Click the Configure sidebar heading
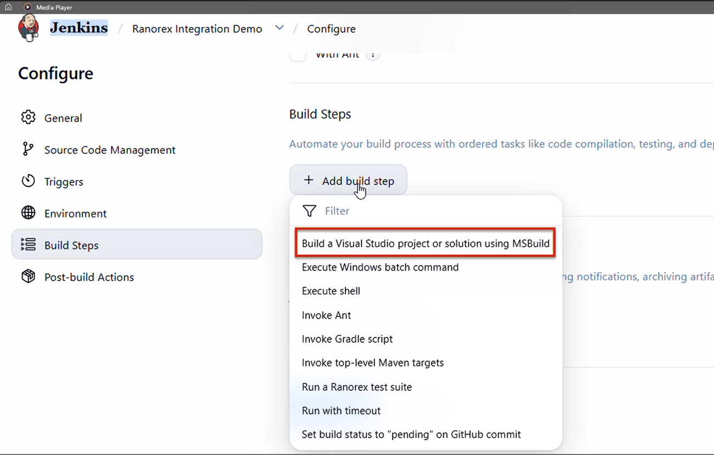This screenshot has height=455, width=714. pyautogui.click(x=55, y=73)
